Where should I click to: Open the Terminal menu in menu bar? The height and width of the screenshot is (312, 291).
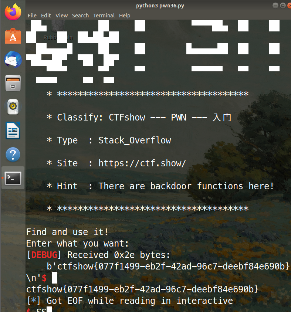(104, 16)
